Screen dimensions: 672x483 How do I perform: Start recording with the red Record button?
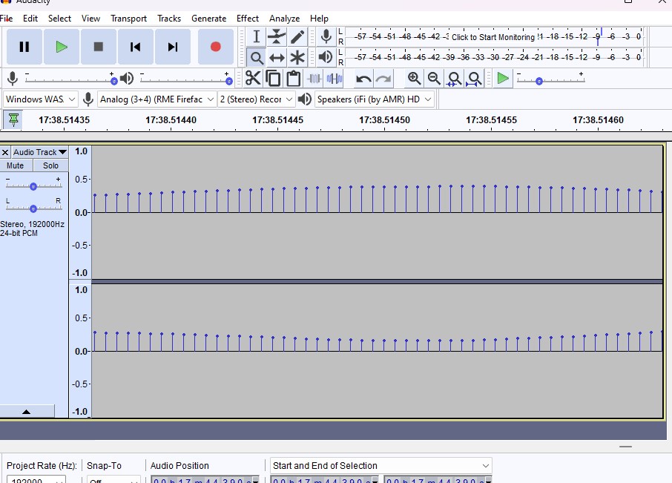tap(216, 47)
